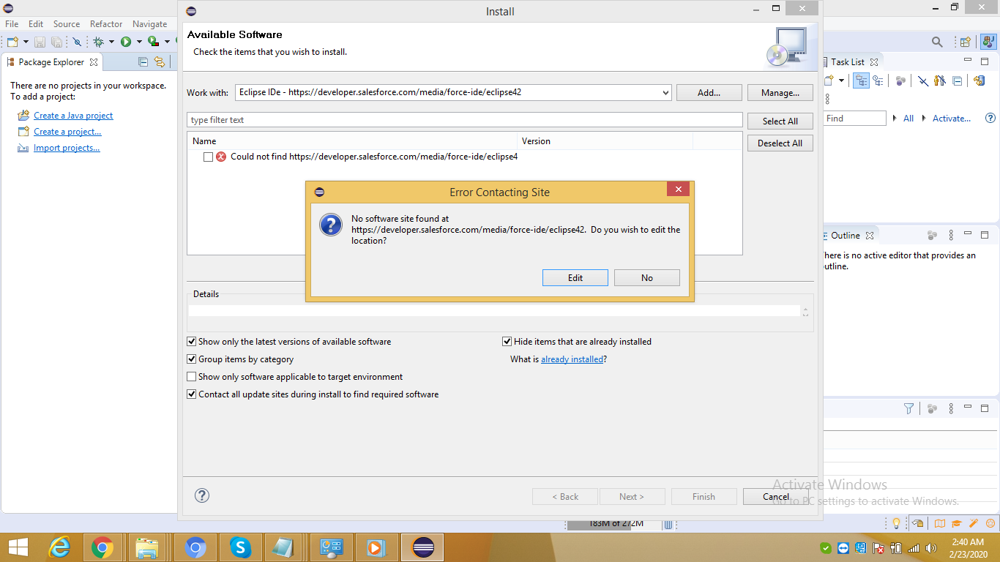
Task: Uncheck Group items by category
Action: [192, 359]
